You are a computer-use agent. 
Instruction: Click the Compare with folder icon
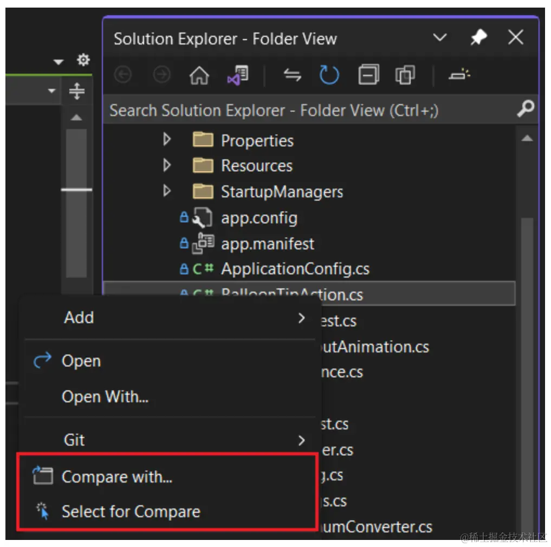pos(43,475)
